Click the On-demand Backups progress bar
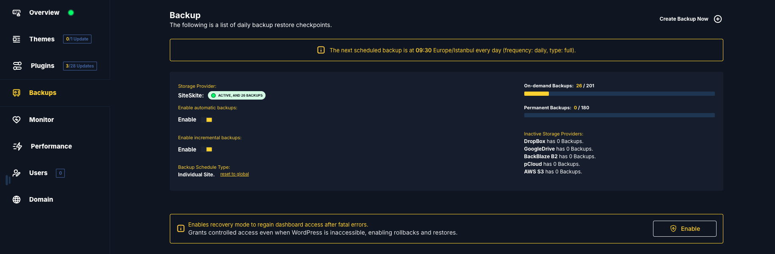The height and width of the screenshot is (254, 775). 619,94
